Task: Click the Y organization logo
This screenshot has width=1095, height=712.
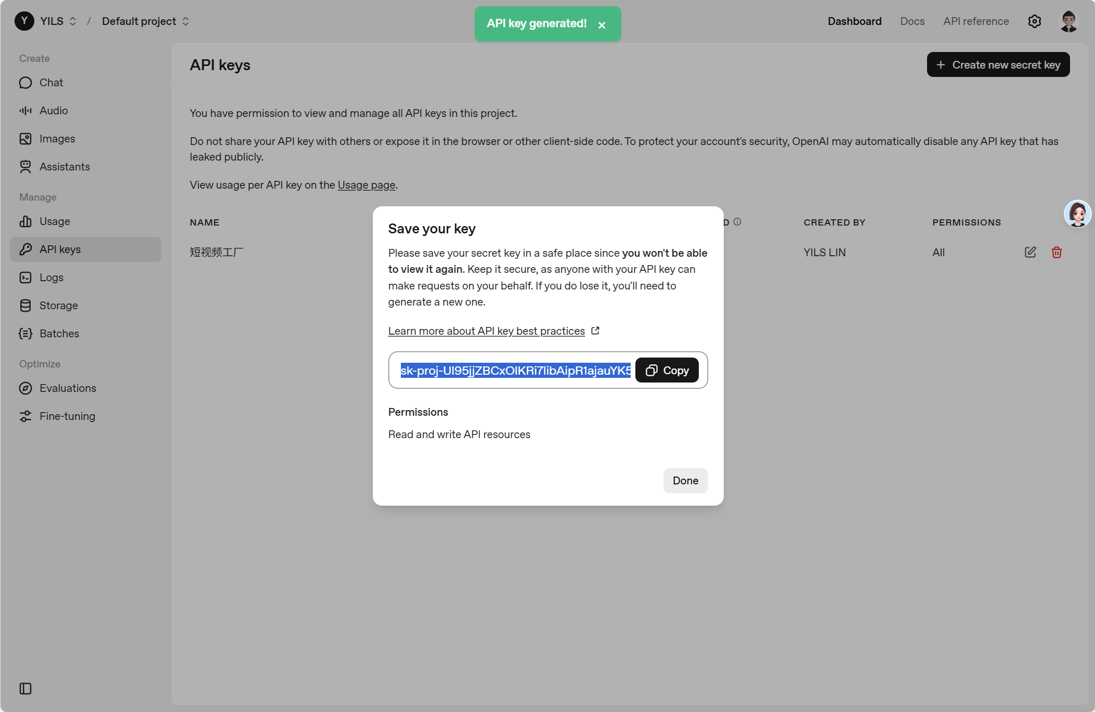Action: (24, 21)
